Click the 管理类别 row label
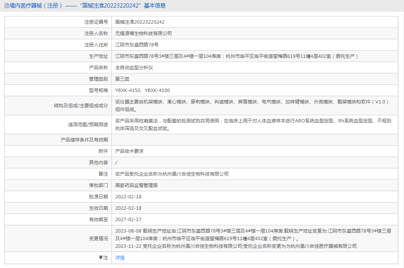Viewport: 404px width, 268px height. click(x=98, y=79)
